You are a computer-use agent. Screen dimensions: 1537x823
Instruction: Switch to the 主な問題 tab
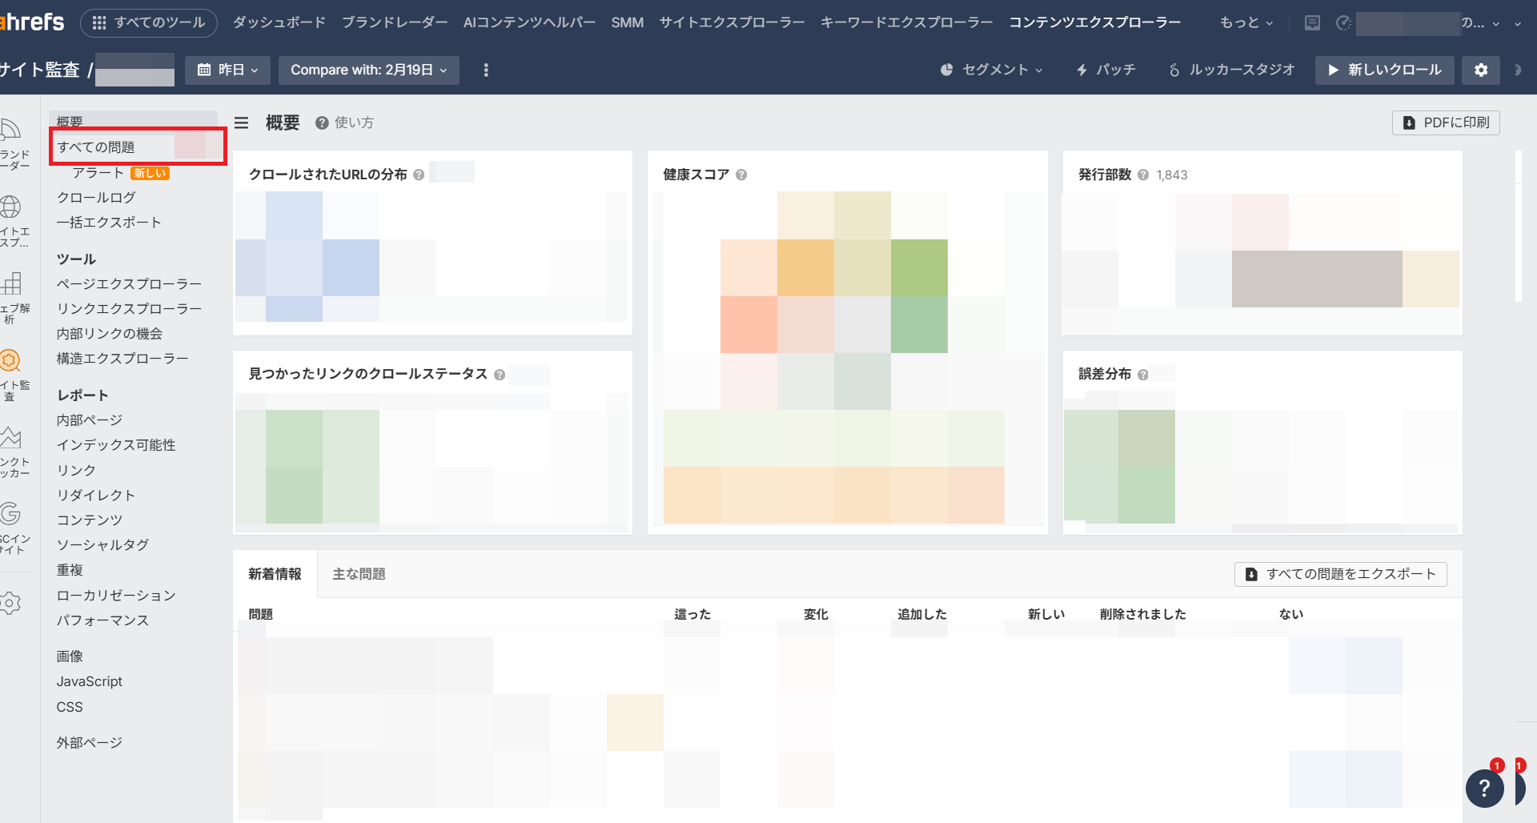(x=359, y=574)
